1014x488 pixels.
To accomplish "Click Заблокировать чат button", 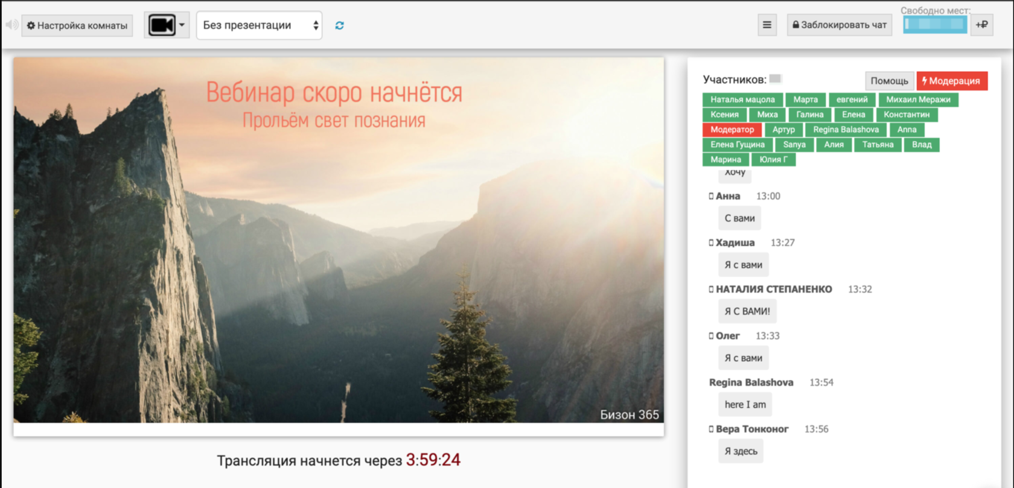I will [840, 25].
